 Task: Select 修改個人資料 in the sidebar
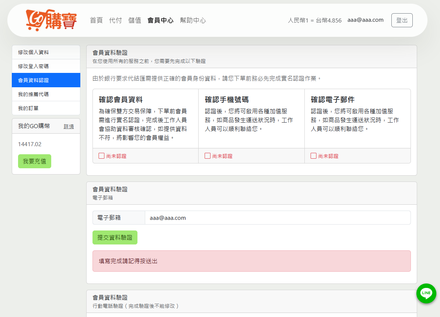point(46,52)
